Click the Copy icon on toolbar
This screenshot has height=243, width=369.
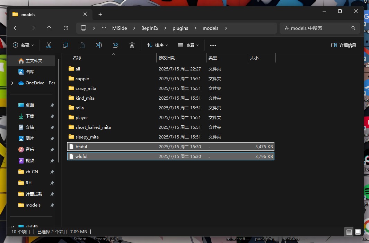[65, 45]
